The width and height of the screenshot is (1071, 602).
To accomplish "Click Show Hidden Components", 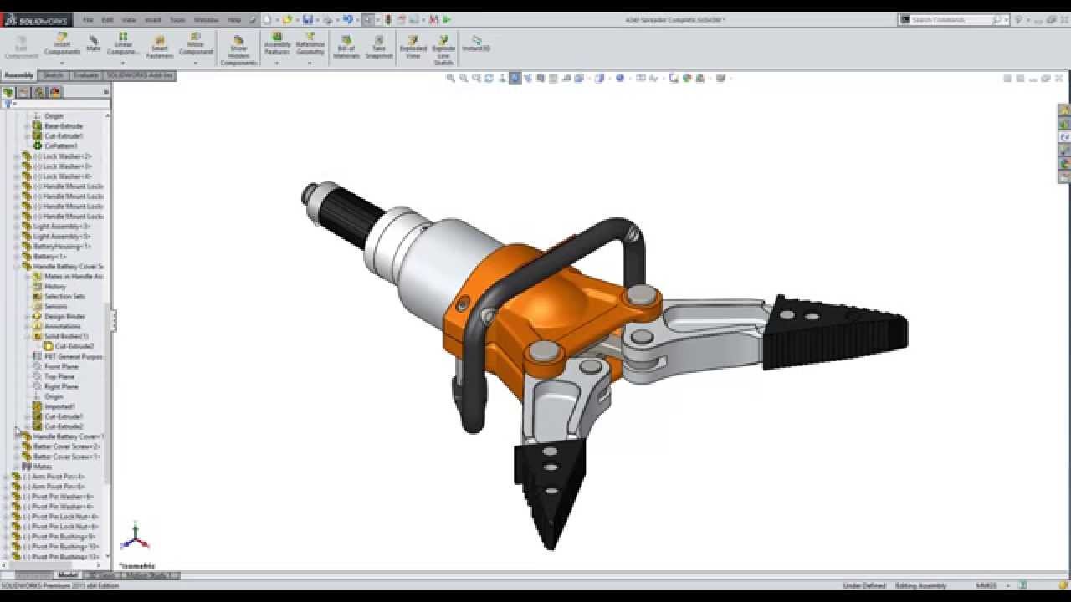I will coord(238,50).
